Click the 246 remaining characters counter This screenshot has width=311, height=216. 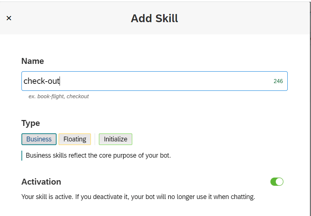click(278, 81)
